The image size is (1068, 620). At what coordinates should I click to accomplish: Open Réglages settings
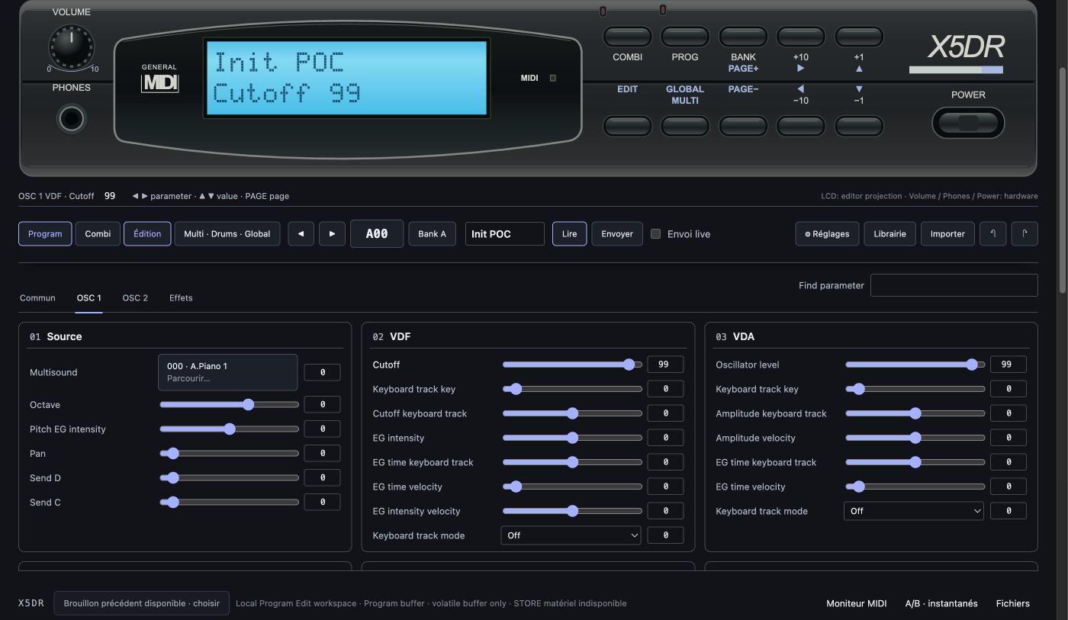pos(827,233)
